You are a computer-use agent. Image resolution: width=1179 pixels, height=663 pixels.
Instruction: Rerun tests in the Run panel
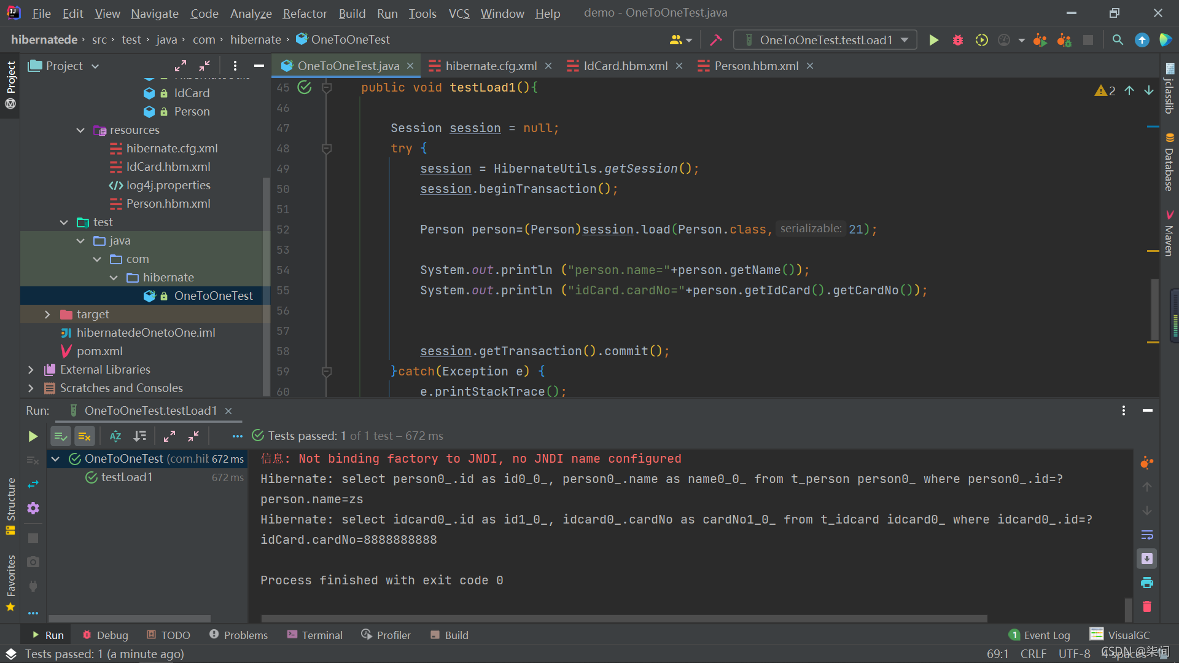point(33,436)
